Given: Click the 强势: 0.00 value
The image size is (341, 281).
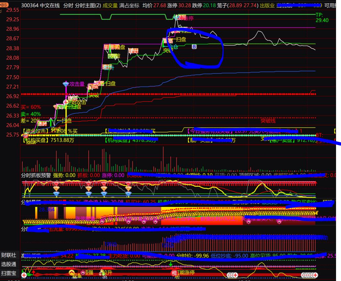Looking at the screenshot, I should [64, 175].
